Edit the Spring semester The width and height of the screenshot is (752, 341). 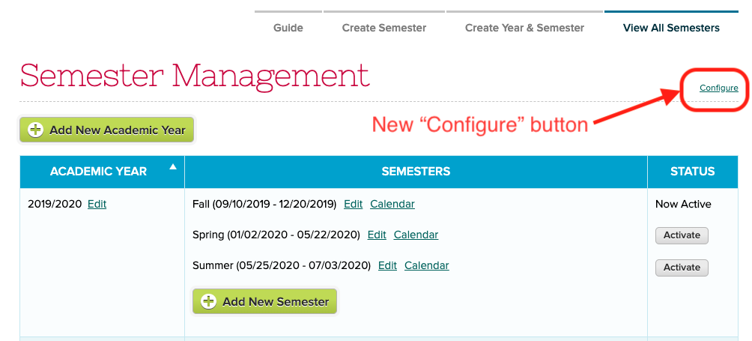click(377, 235)
